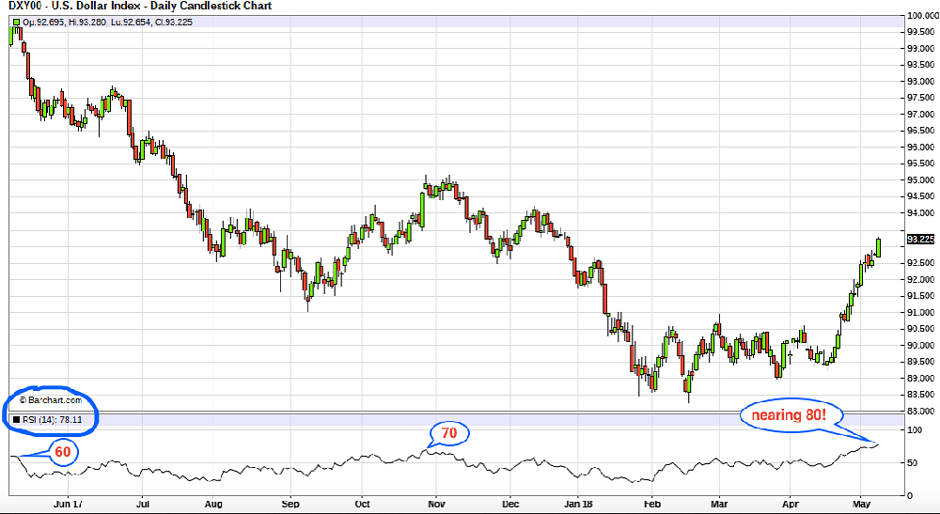
Task: Select the 'Nov' label on time axis
Action: coord(434,503)
